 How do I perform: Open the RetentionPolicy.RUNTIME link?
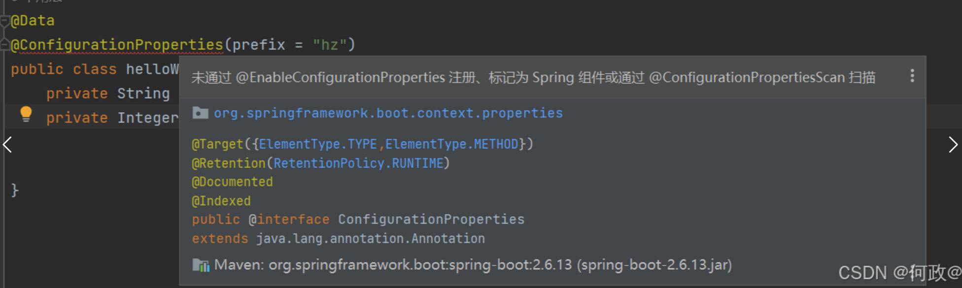(x=358, y=163)
